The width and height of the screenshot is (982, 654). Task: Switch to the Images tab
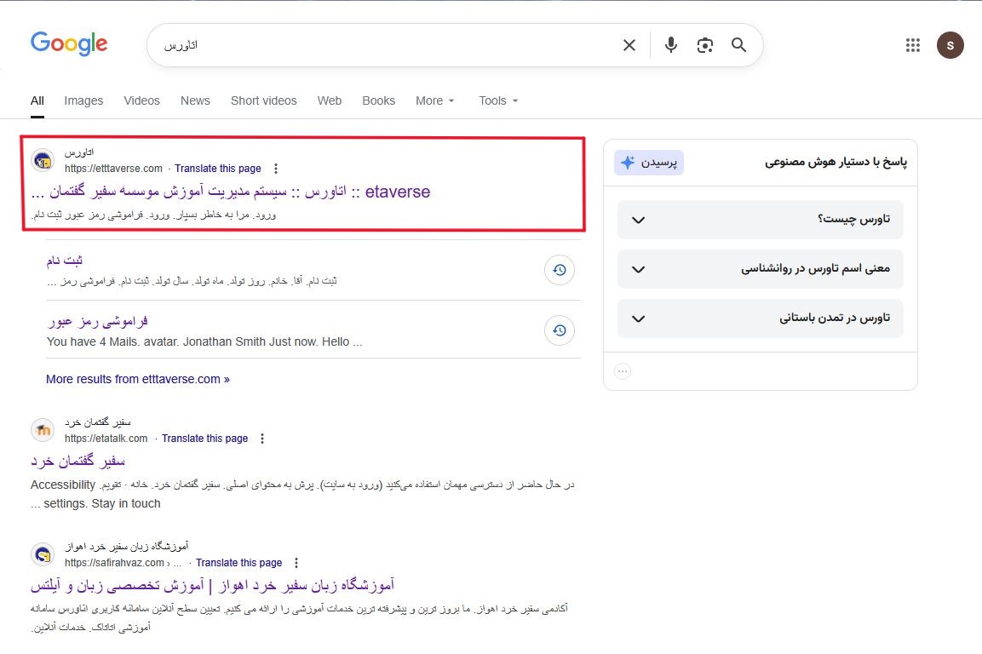click(x=83, y=100)
